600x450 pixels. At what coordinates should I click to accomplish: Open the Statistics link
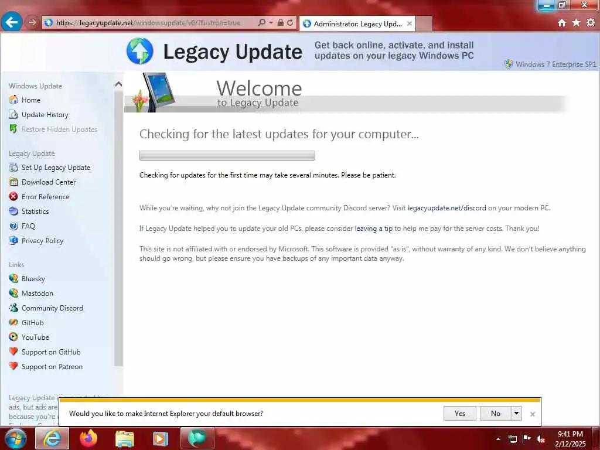click(35, 211)
